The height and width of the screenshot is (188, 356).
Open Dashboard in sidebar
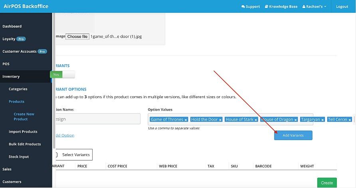[x=12, y=26]
